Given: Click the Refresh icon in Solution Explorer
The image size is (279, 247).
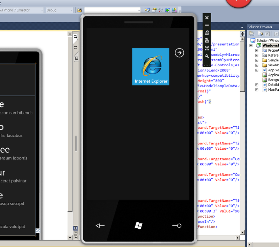Looking at the screenshot, I should click(267, 34).
